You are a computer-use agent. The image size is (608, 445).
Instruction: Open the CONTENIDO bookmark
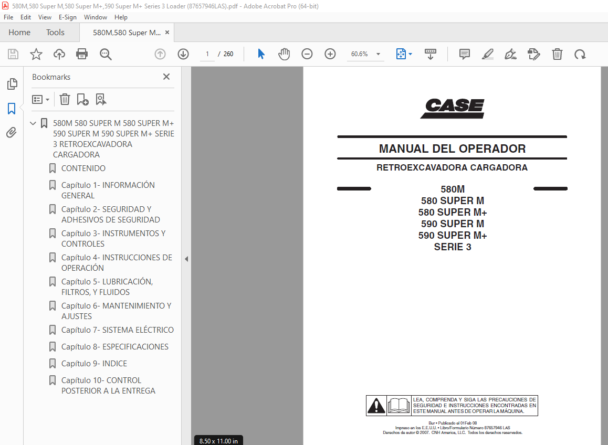tap(83, 168)
